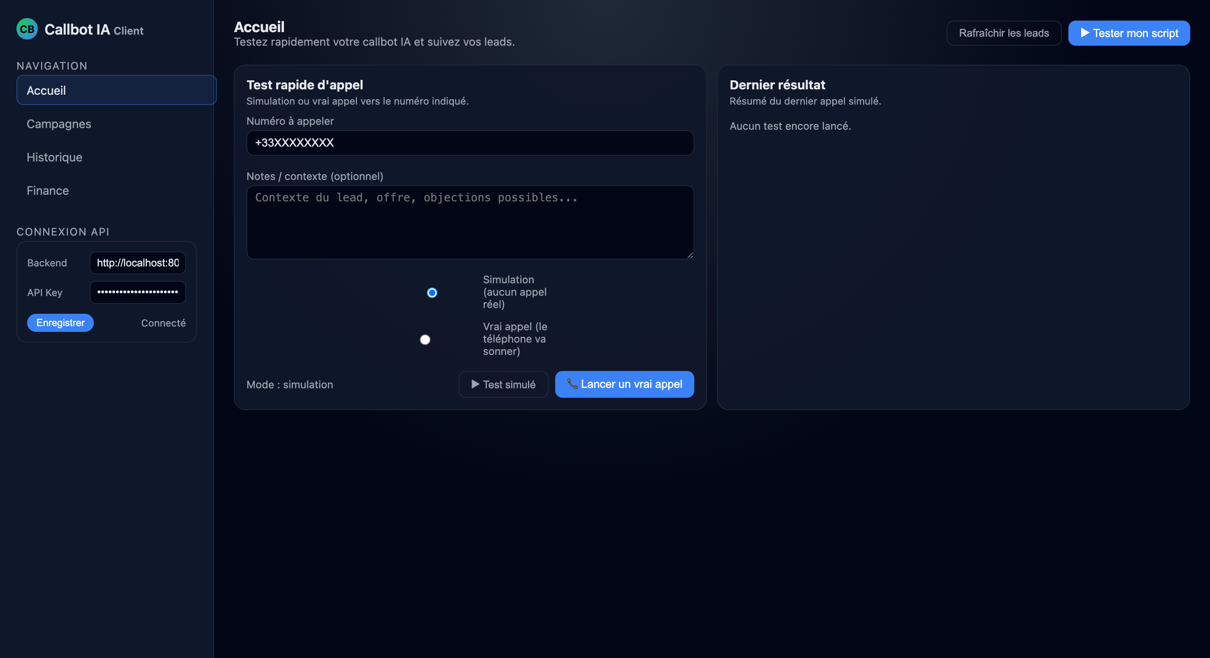Navigate to the Finance section
Screen dimensions: 1210x658
click(x=47, y=190)
